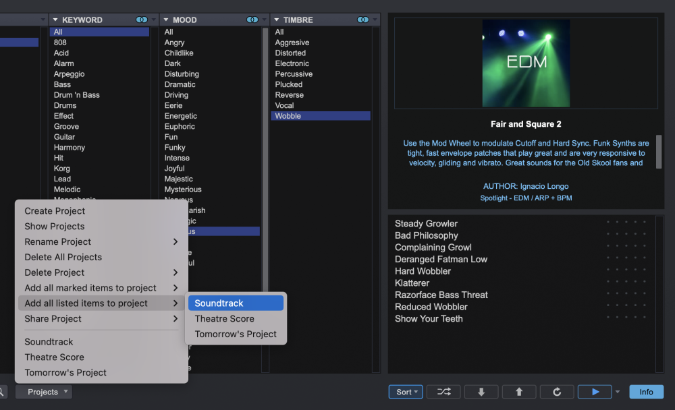This screenshot has height=410, width=675.
Task: Open Delete Project submenu
Action: (x=102, y=272)
